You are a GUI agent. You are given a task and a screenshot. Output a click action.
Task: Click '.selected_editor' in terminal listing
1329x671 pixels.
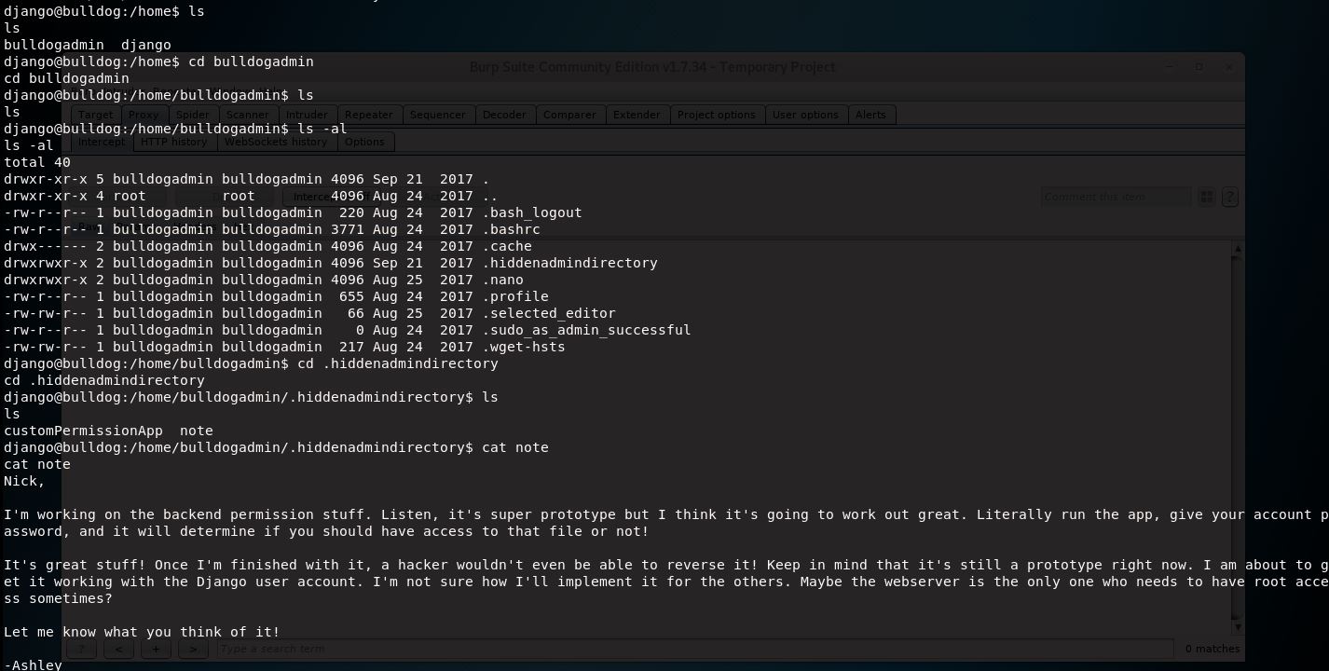tap(549, 313)
